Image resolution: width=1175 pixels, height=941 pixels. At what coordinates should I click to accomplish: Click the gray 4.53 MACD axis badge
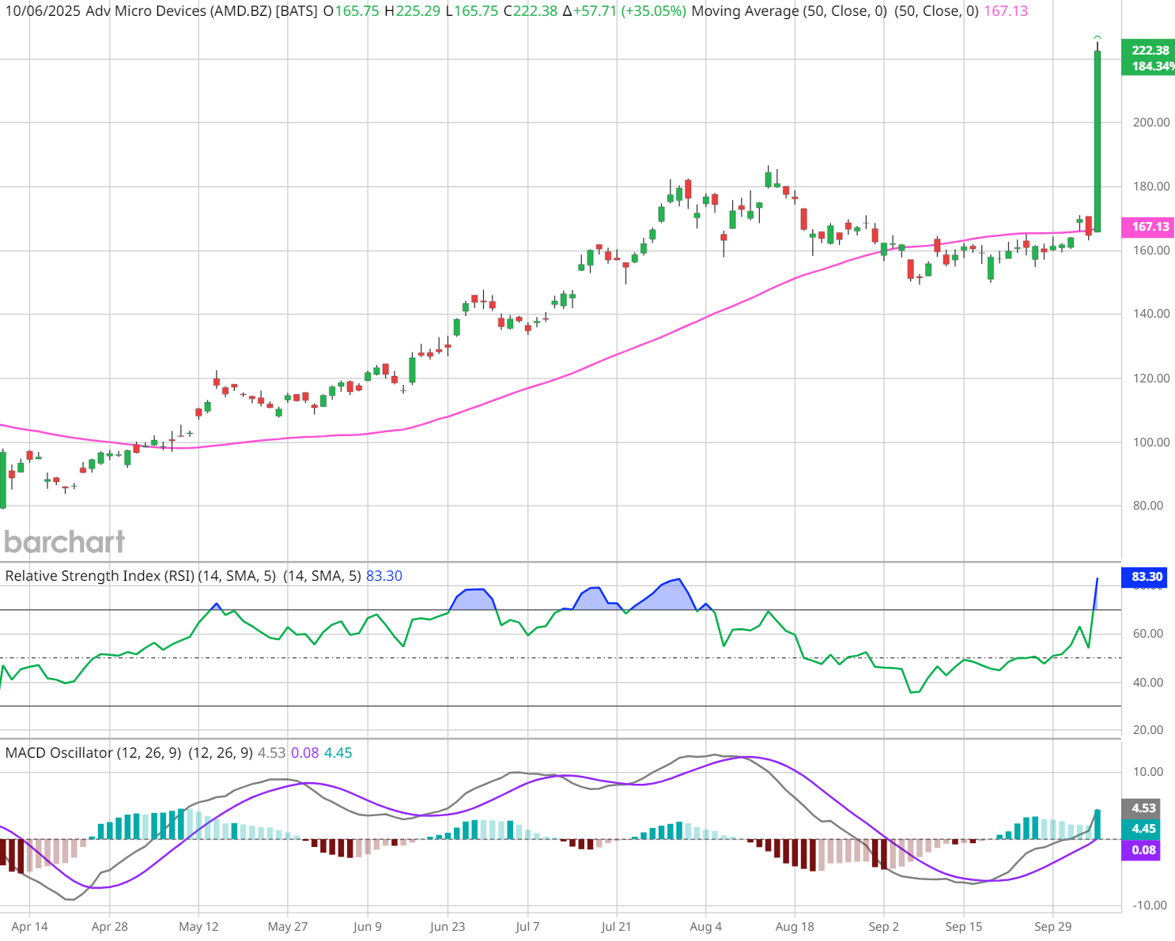point(1141,808)
